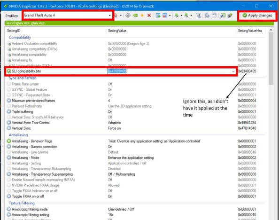Select the Antialiasing fix row
Screen dimensions: 279x220
[135, 60]
